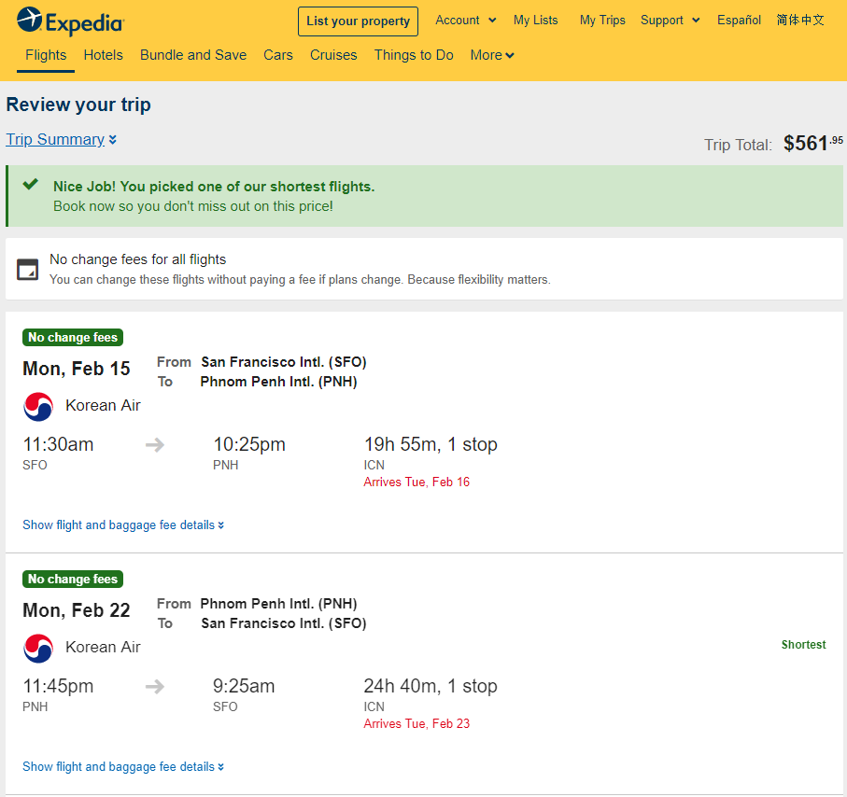The width and height of the screenshot is (847, 797).
Task: Expand the More navigation menu
Action: pyautogui.click(x=492, y=55)
